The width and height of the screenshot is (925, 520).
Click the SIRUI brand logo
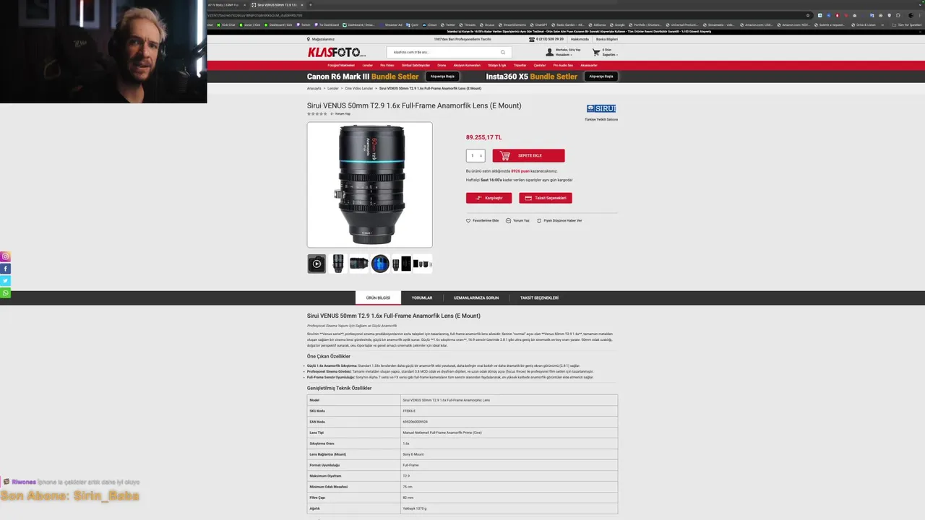pyautogui.click(x=601, y=108)
